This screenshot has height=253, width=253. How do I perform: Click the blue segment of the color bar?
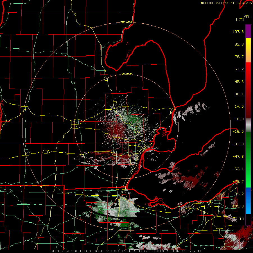coord(248,200)
